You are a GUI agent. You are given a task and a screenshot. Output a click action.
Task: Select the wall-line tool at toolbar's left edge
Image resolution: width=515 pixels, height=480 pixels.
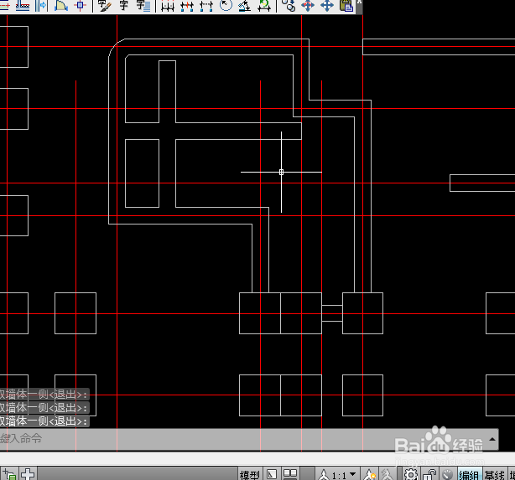pyautogui.click(x=4, y=5)
